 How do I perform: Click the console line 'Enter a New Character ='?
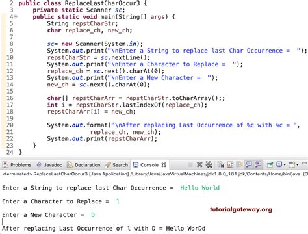tap(43, 215)
